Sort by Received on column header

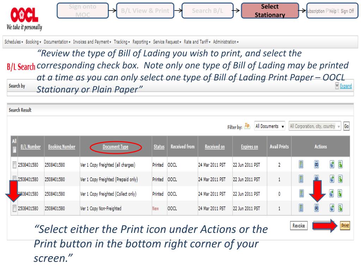click(x=215, y=146)
